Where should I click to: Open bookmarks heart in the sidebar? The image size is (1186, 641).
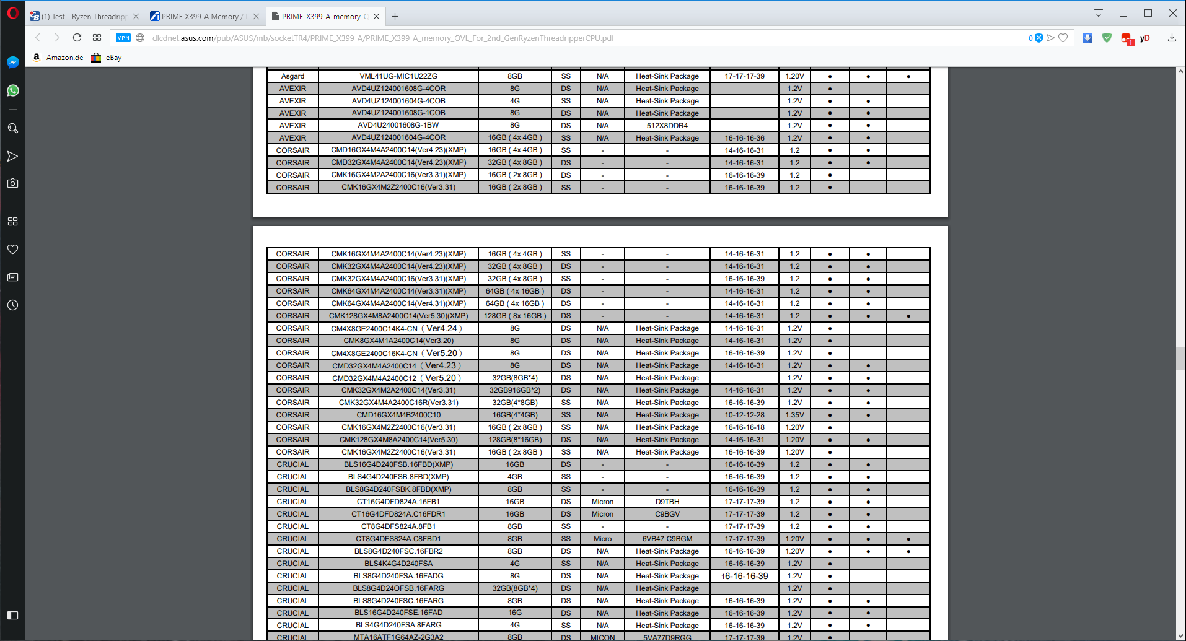coord(12,249)
